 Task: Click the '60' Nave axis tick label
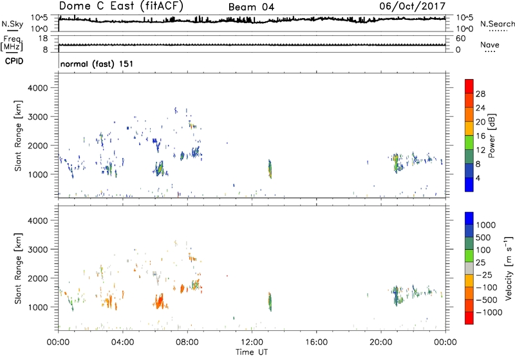461,39
